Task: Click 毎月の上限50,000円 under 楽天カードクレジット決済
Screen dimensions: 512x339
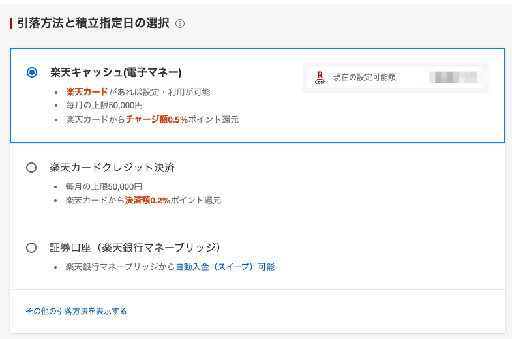Action: pyautogui.click(x=104, y=186)
